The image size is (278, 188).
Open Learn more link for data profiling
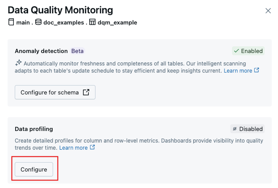click(74, 147)
